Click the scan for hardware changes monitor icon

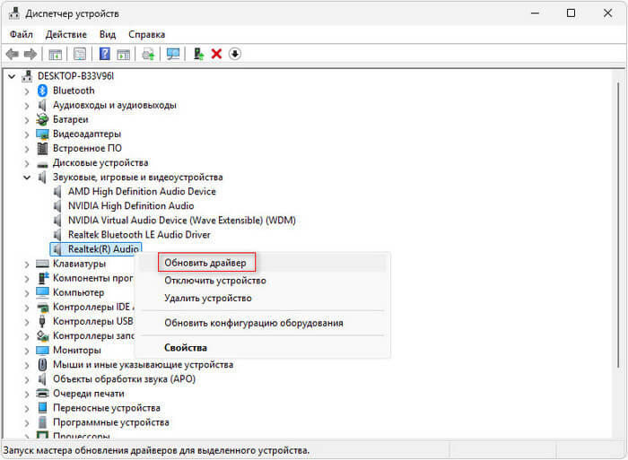(173, 55)
